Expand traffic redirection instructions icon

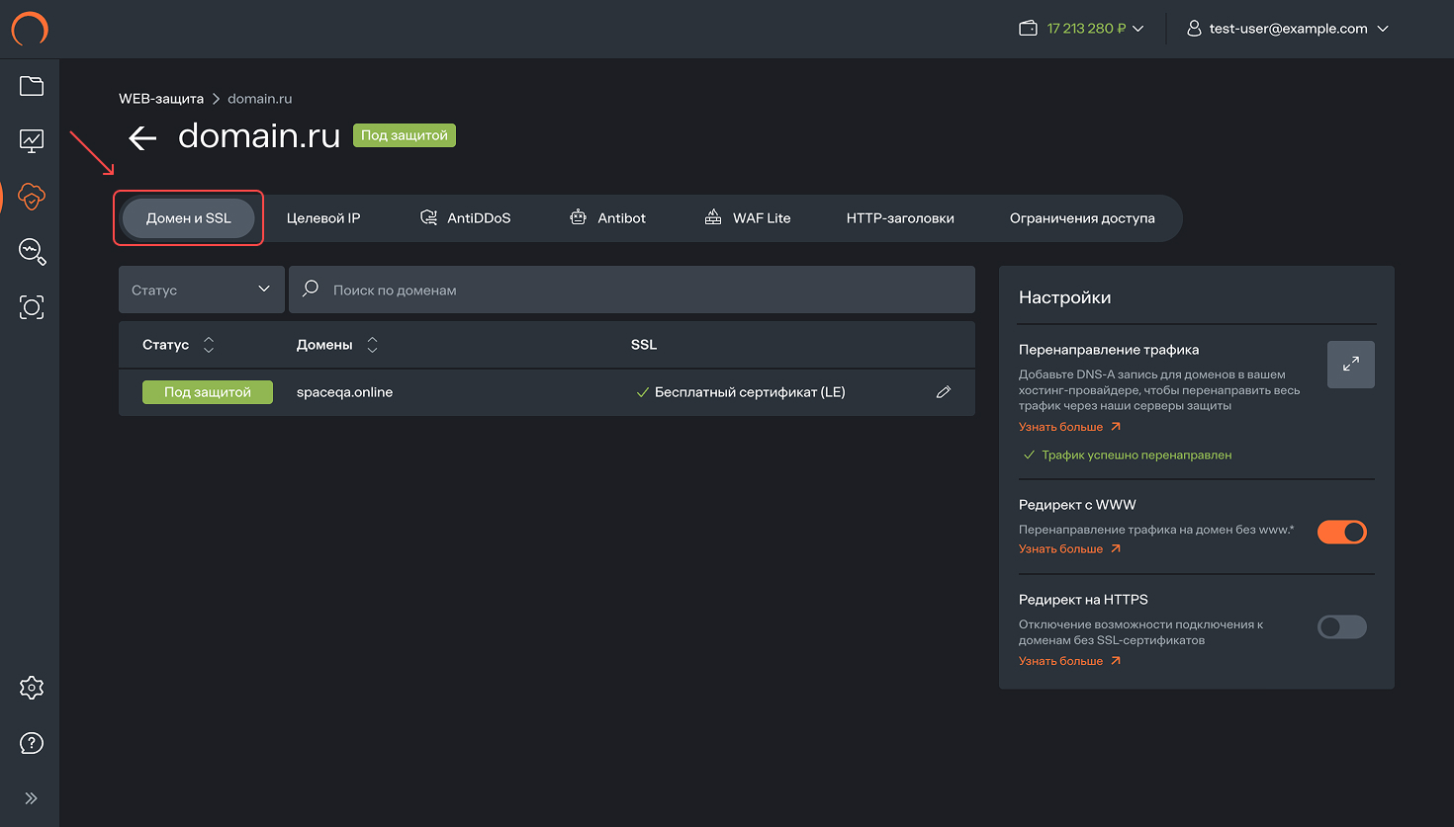[1351, 365]
